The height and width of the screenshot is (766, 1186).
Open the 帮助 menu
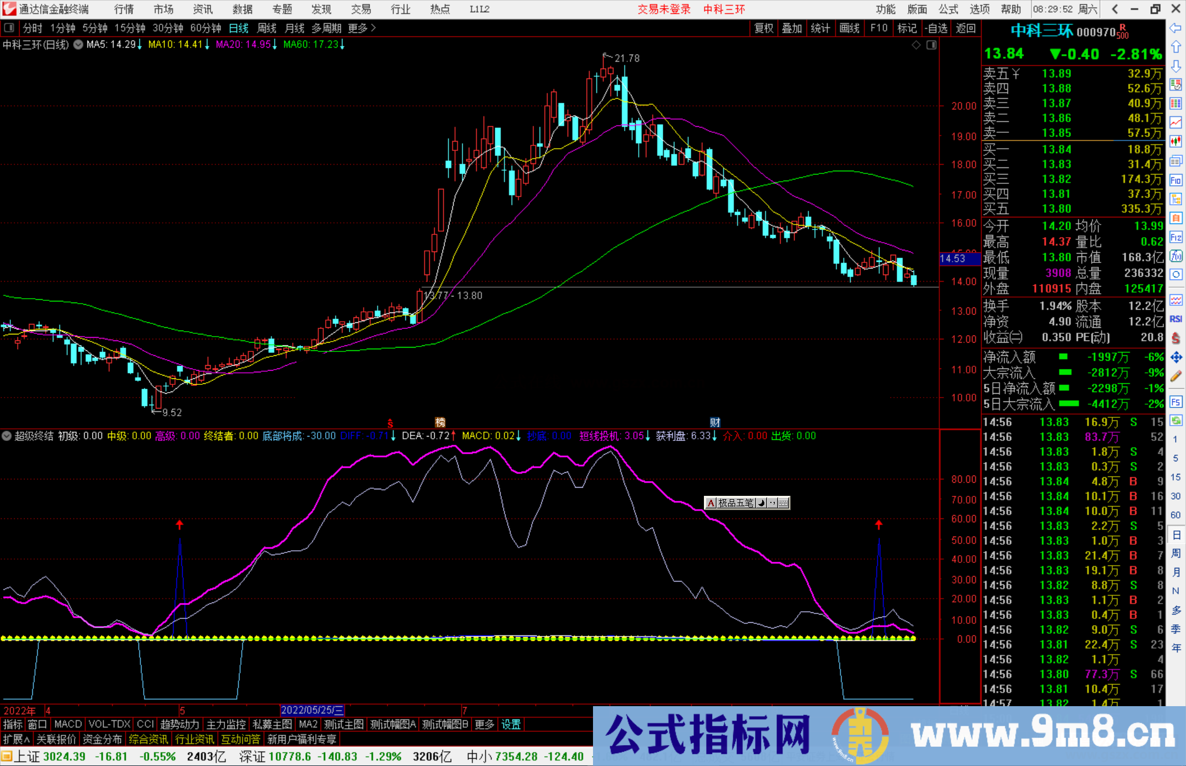point(1011,9)
